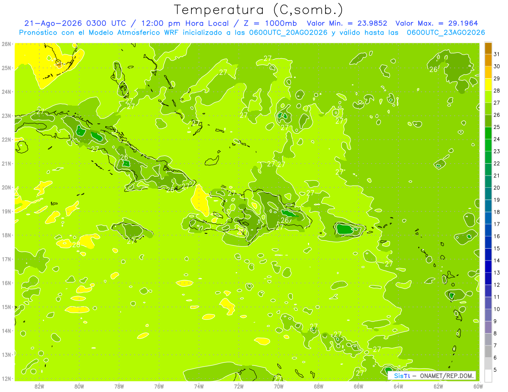Click the 82W longitude label
The image size is (508, 392).
(x=39, y=386)
